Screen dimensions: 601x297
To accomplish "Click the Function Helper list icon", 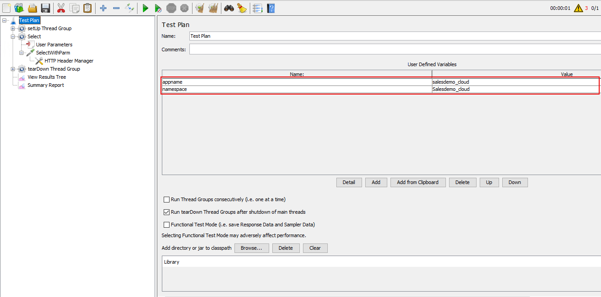I will [257, 8].
